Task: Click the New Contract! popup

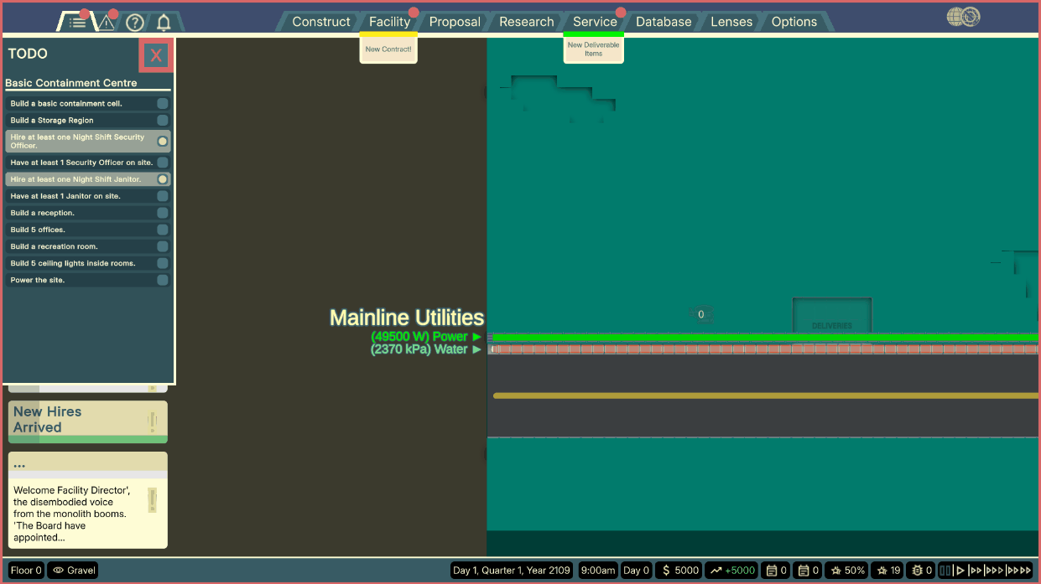Action: pos(388,49)
